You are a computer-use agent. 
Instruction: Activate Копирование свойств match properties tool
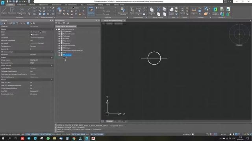click(x=123, y=11)
